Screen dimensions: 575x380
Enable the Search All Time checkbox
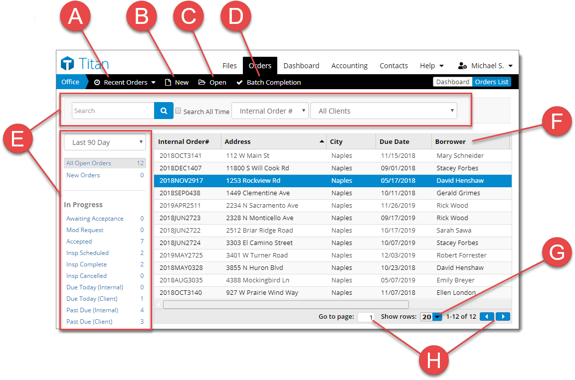pyautogui.click(x=178, y=111)
